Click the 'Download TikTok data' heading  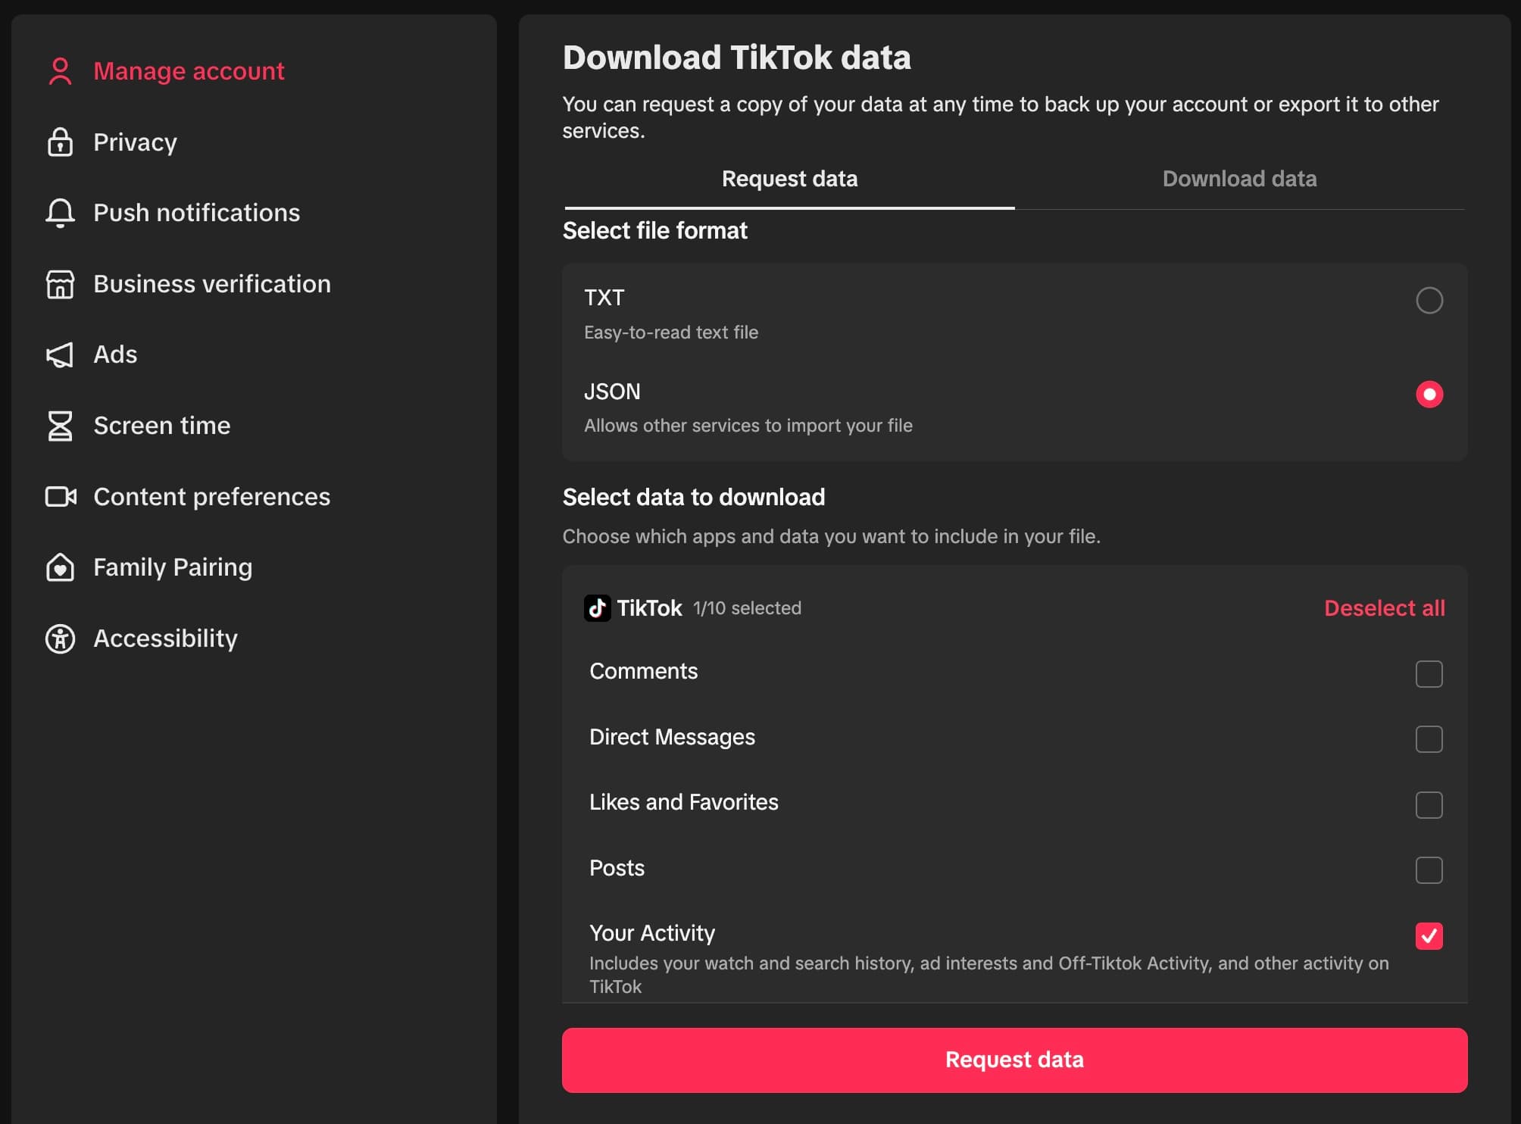coord(736,58)
